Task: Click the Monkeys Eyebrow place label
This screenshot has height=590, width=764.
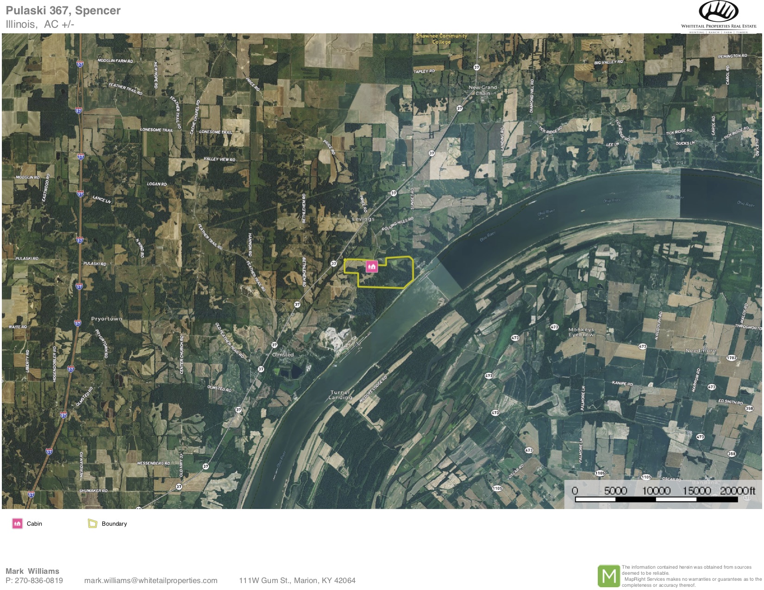Action: coord(581,332)
